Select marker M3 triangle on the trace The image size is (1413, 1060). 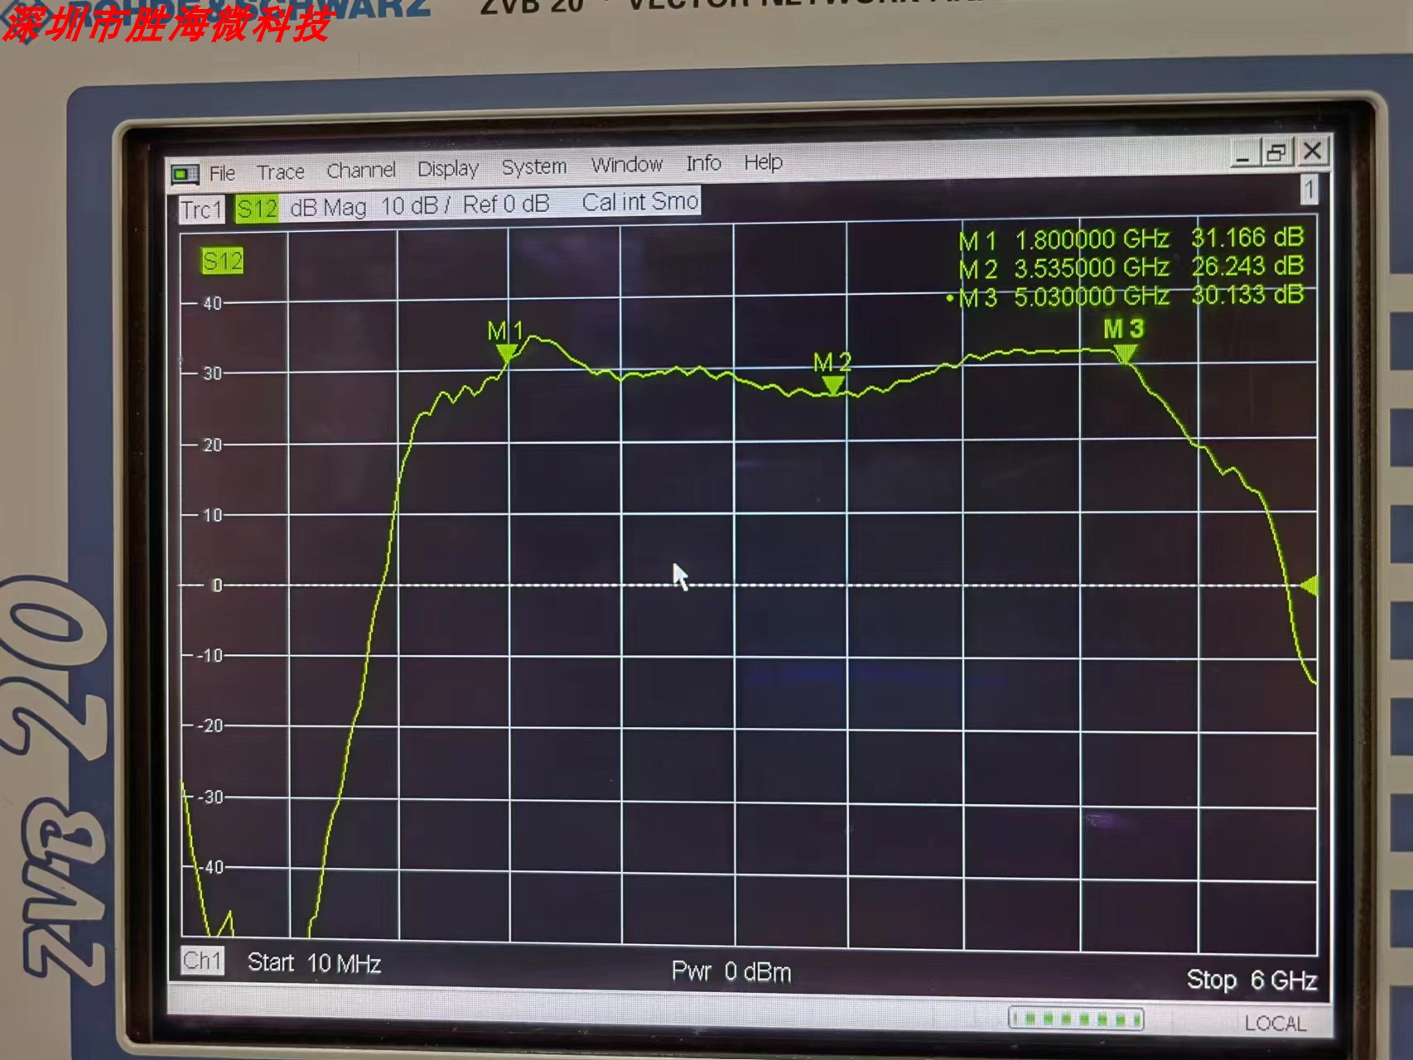(x=1124, y=354)
